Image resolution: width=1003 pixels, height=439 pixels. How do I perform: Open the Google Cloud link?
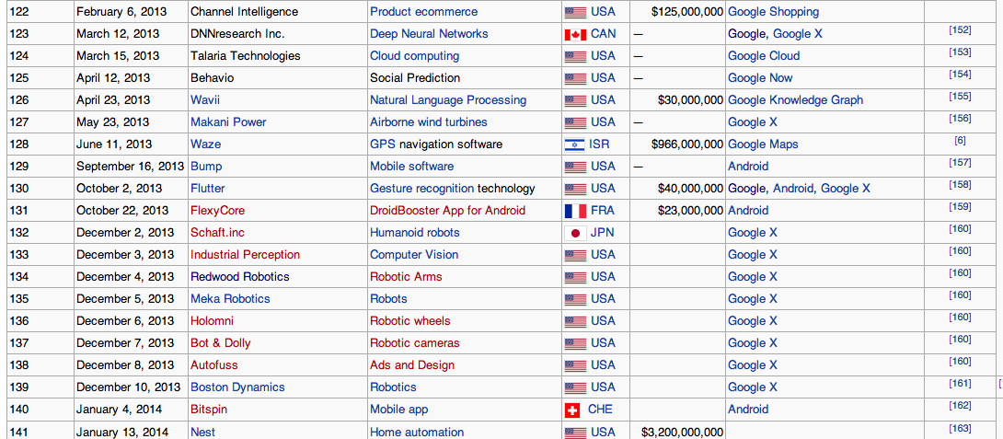click(764, 55)
